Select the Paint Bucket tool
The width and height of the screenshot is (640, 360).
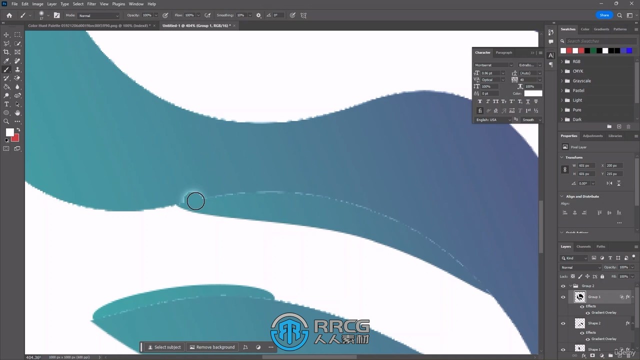pos(6,87)
